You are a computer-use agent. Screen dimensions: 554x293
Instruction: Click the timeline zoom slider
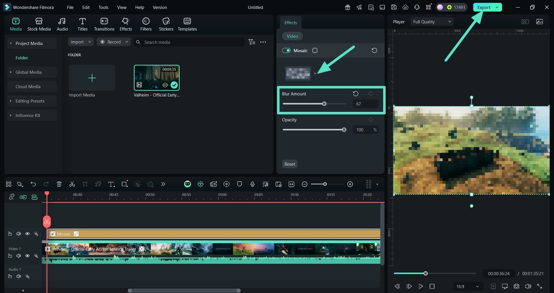click(x=326, y=184)
